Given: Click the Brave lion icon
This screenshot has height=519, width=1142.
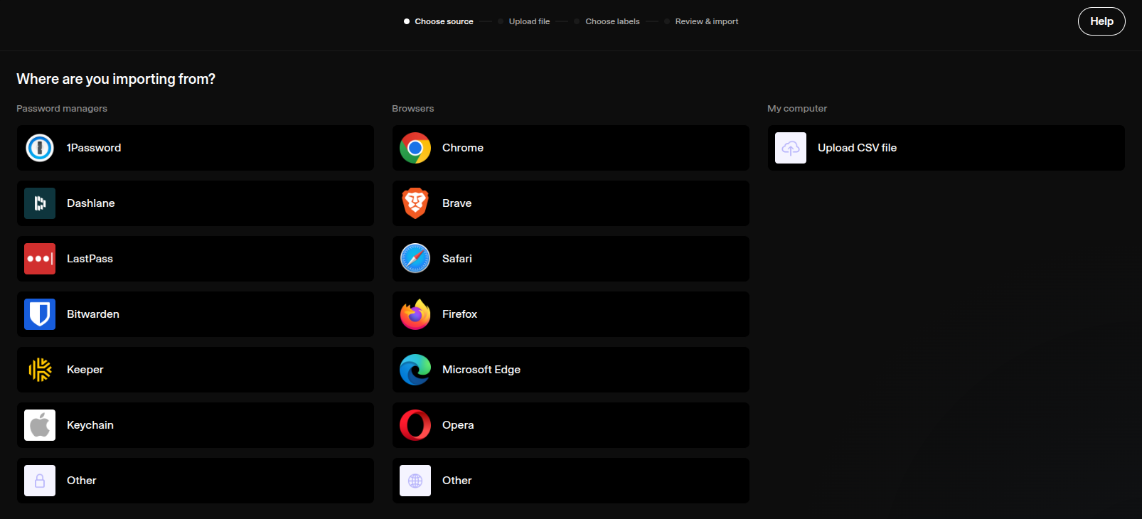Looking at the screenshot, I should coord(415,203).
